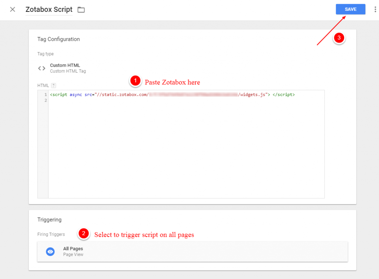Click the folder icon next to tag name
The width and height of the screenshot is (379, 279).
[x=81, y=10]
